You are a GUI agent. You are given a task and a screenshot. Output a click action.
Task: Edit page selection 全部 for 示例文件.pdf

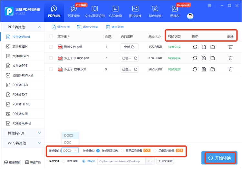[x=129, y=47]
